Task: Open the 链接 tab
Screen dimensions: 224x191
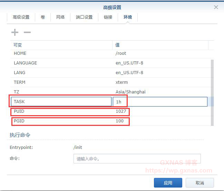Action: pos(108,17)
